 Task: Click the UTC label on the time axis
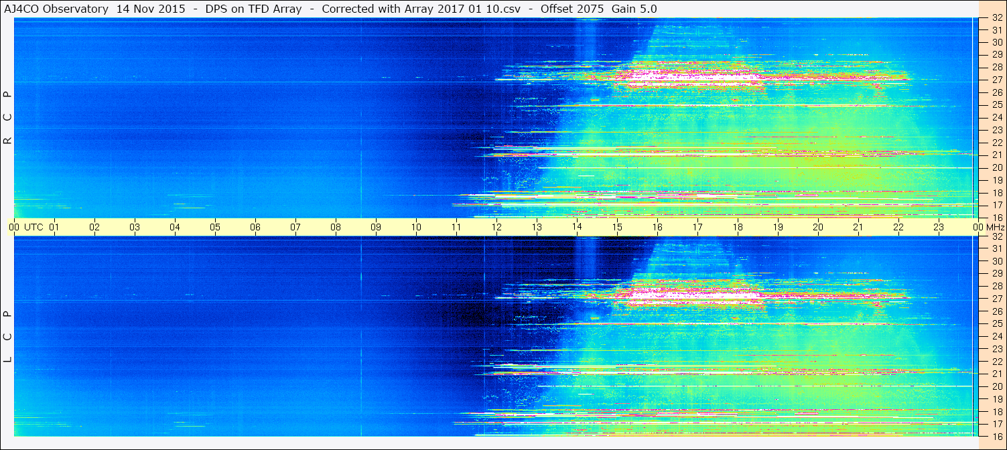[33, 227]
